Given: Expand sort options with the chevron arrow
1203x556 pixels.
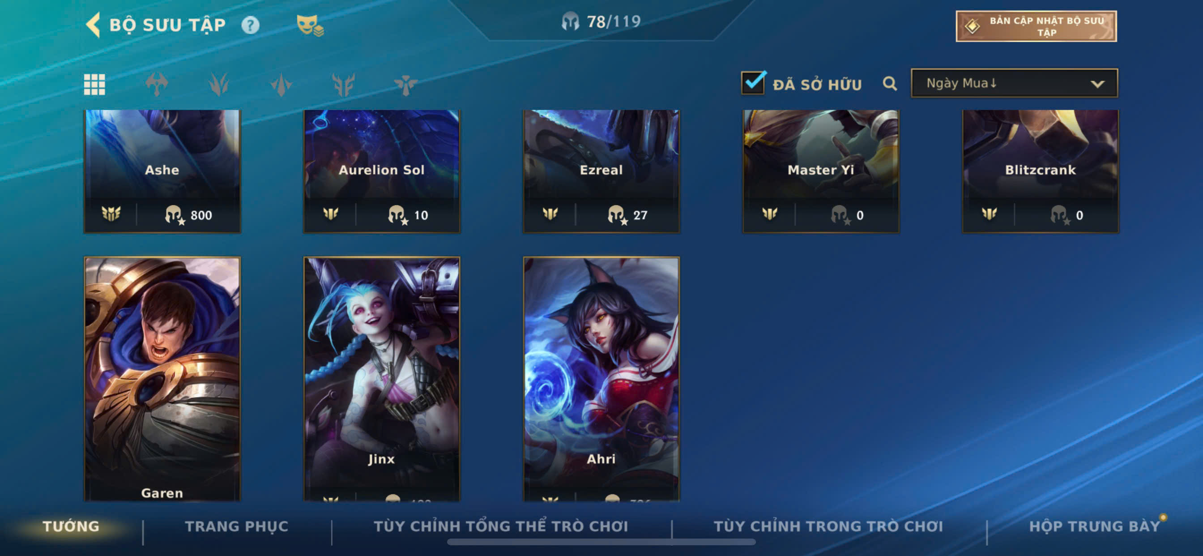Looking at the screenshot, I should [x=1097, y=84].
